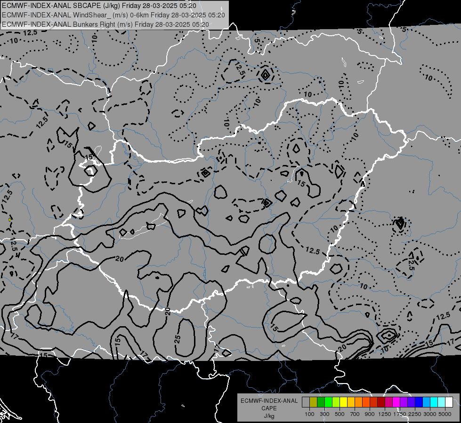Select the white swatch in CAPE legend
The image size is (461, 423).
(x=449, y=402)
